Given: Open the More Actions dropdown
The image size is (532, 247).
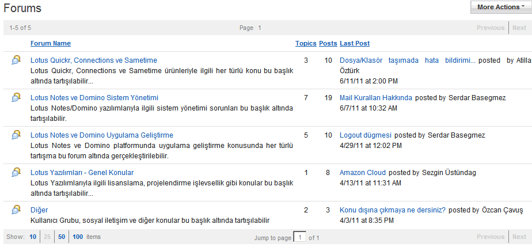Looking at the screenshot, I should [500, 7].
